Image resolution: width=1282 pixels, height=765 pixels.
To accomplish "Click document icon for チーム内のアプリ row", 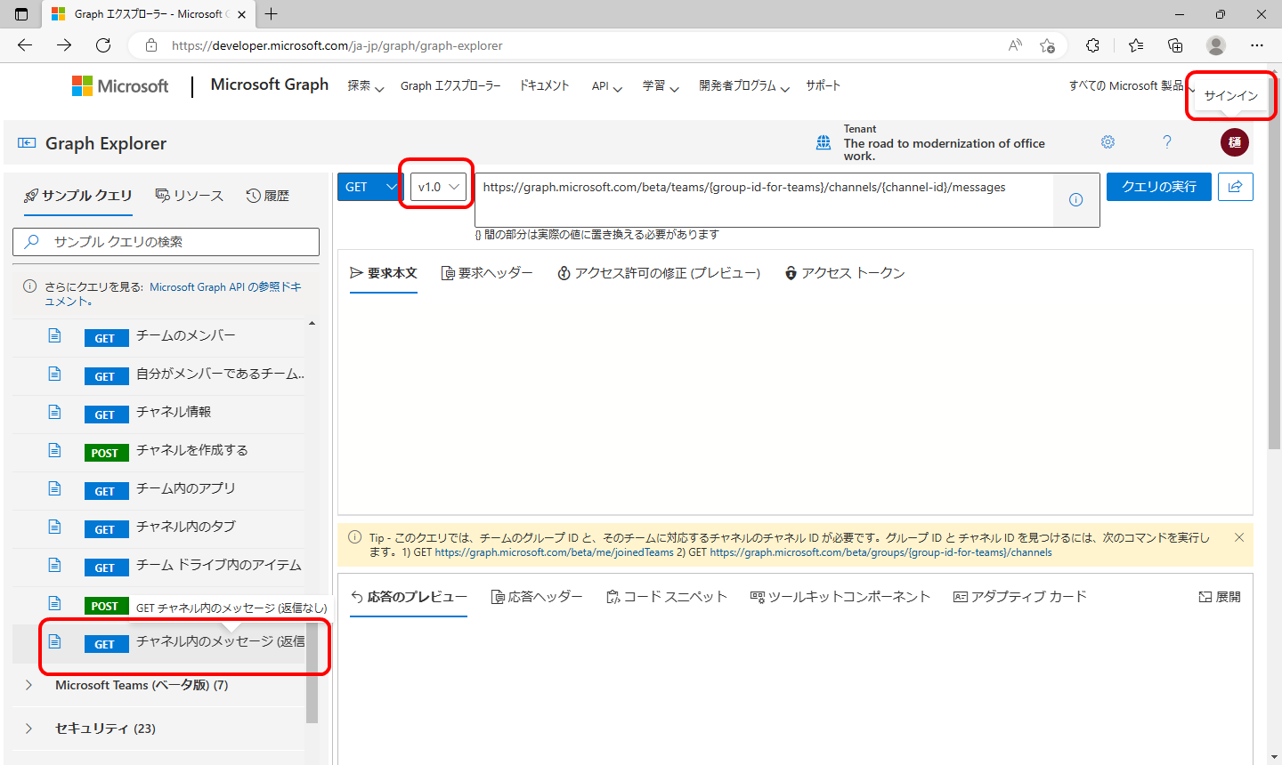I will tap(54, 488).
